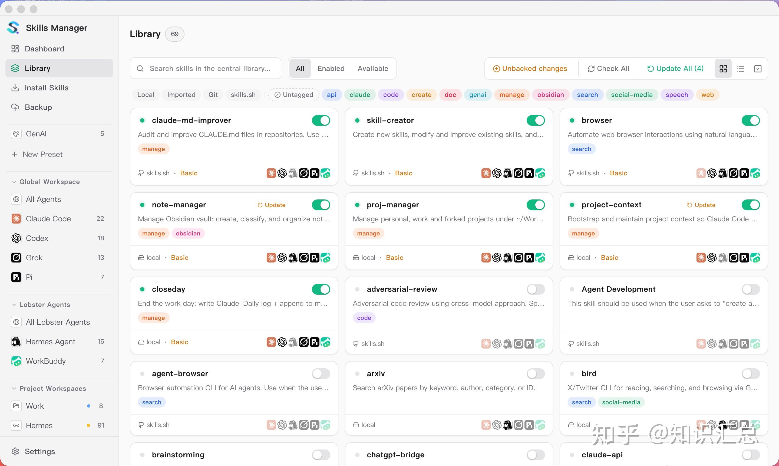Click Claude Code icon on adversarial-review card
This screenshot has width=779, height=466.
click(486, 343)
